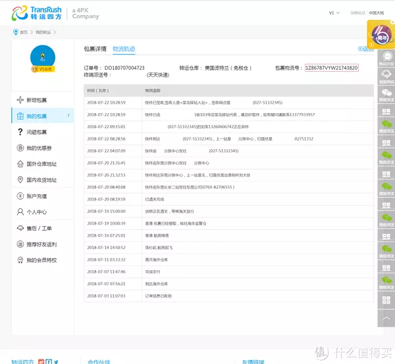Click the location pin icon in breadcrumb
The height and width of the screenshot is (364, 395).
[x=16, y=32]
